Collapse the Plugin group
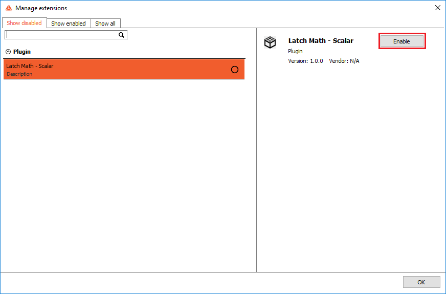 tap(8, 52)
